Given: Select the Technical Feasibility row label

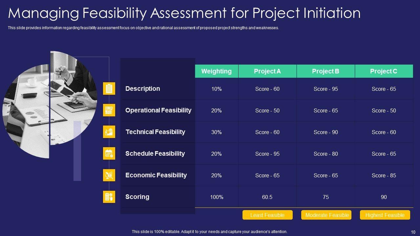Looking at the screenshot, I should click(155, 132).
